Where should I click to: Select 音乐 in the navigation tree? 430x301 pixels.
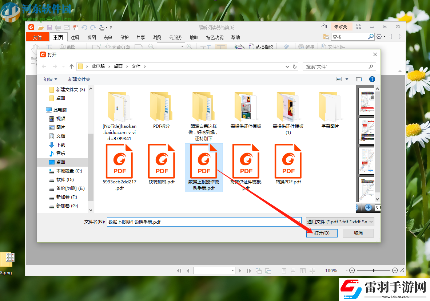(57, 154)
